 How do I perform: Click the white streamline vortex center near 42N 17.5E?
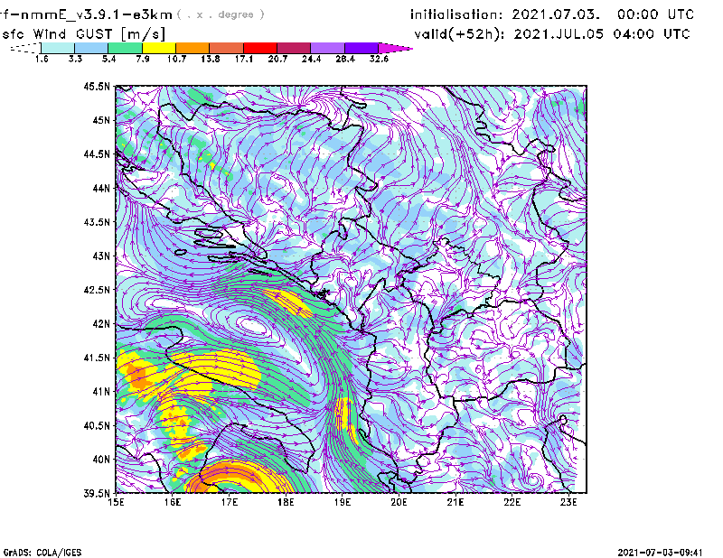253,325
